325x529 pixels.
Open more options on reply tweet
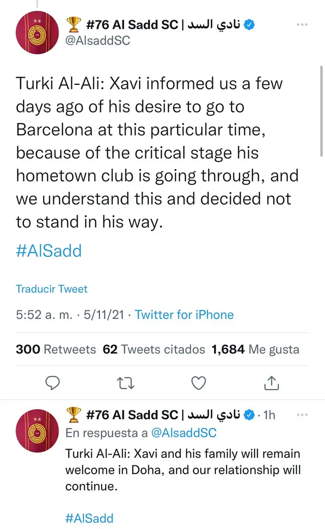pos(303,415)
